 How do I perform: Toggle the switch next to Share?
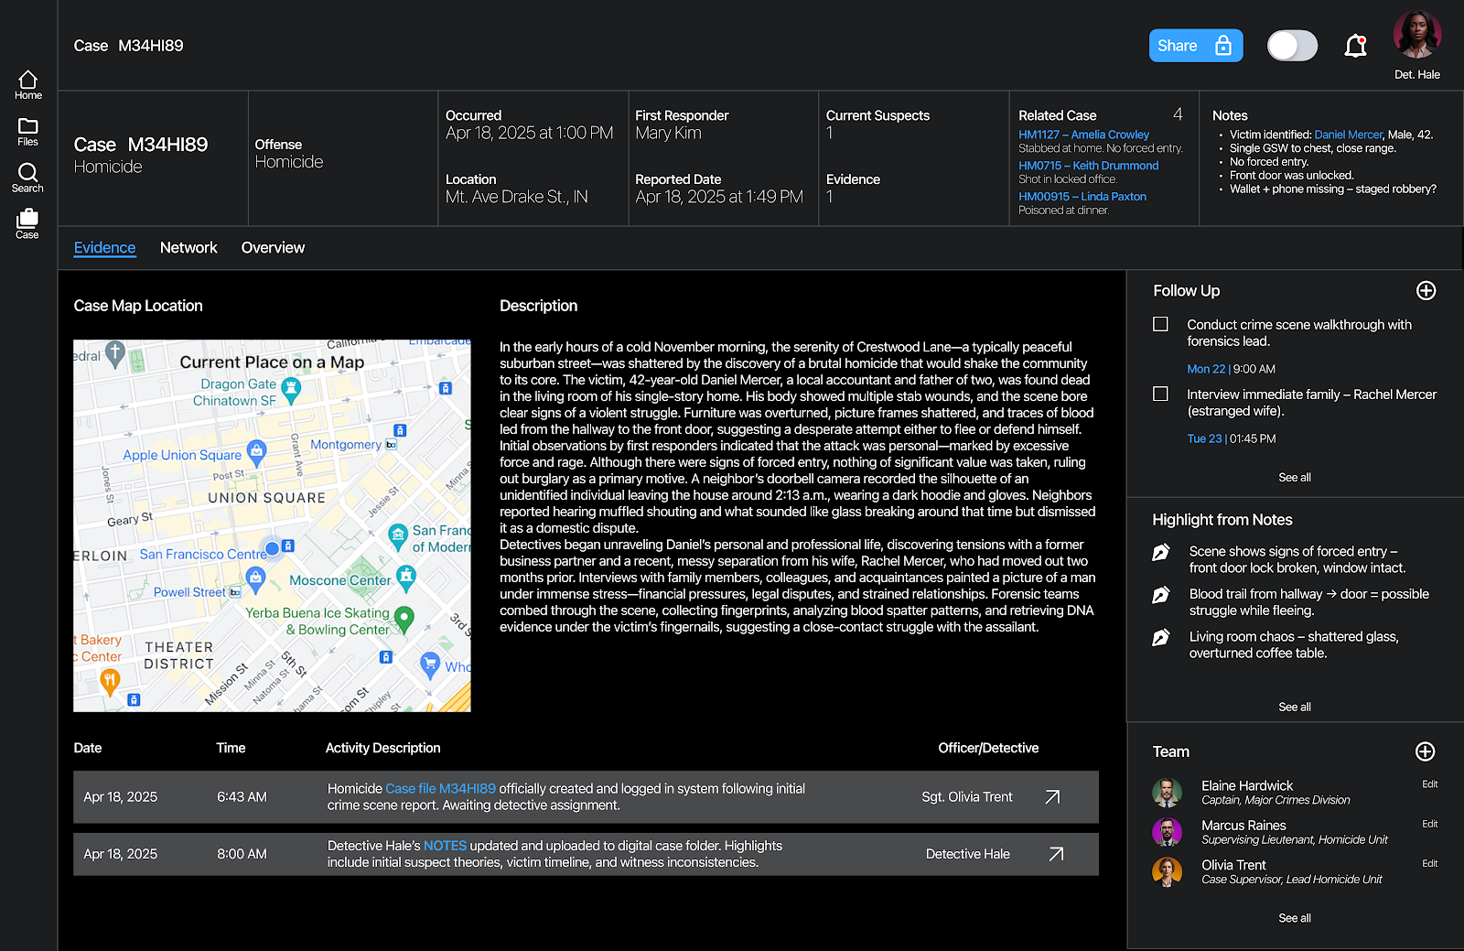1292,46
